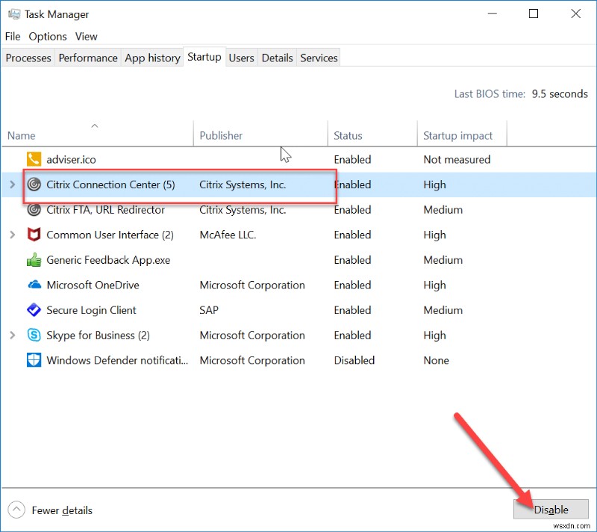Sort entries by the Name column header
Image resolution: width=597 pixels, height=532 pixels.
coord(21,135)
